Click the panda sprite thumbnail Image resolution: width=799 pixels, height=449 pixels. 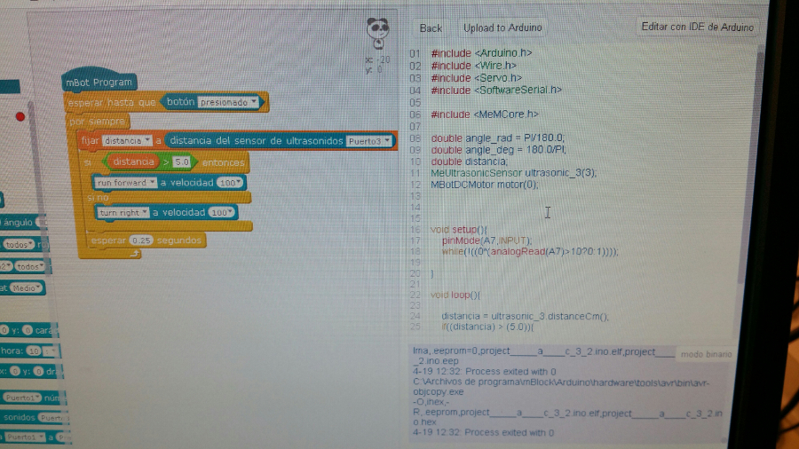(x=377, y=33)
